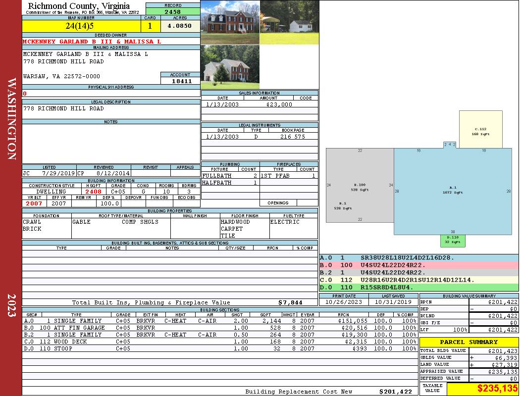Open the side view house photo

[x=230, y=67]
